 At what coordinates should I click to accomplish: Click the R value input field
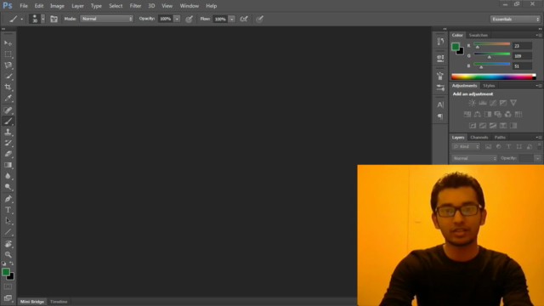pos(522,46)
